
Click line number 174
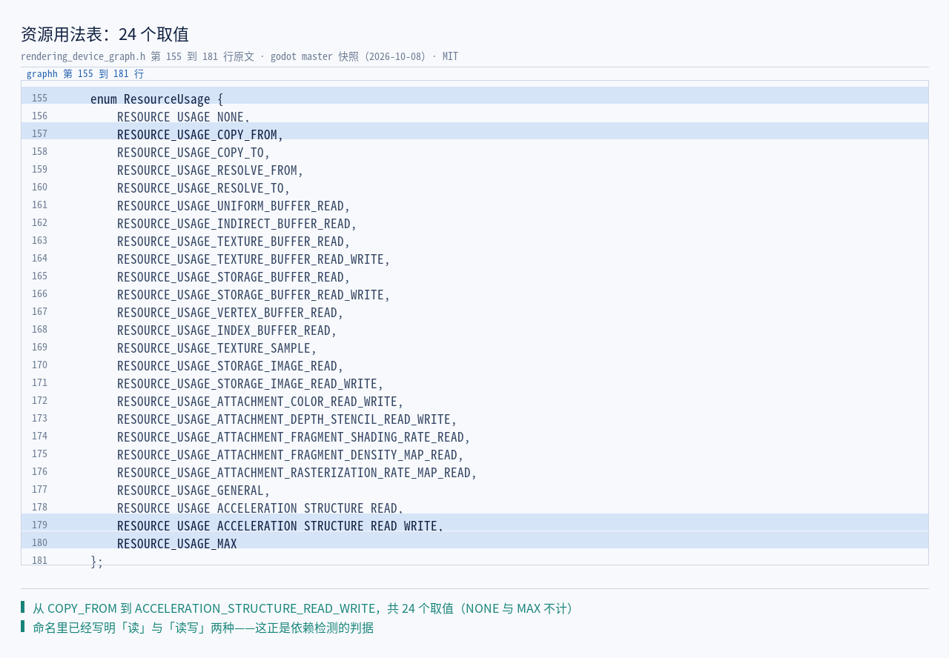click(39, 436)
